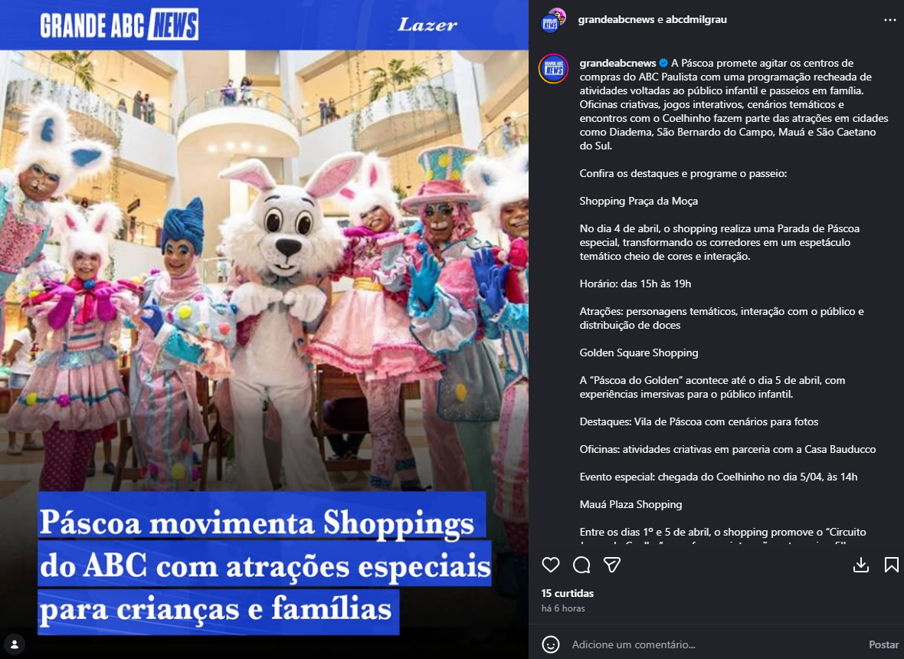This screenshot has height=659, width=904.
Task: Show tagged people icon on the photo
Action: click(x=15, y=644)
